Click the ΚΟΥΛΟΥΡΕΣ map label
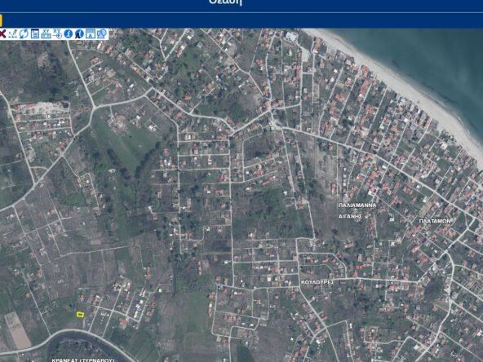483x362 pixels. [x=317, y=282]
